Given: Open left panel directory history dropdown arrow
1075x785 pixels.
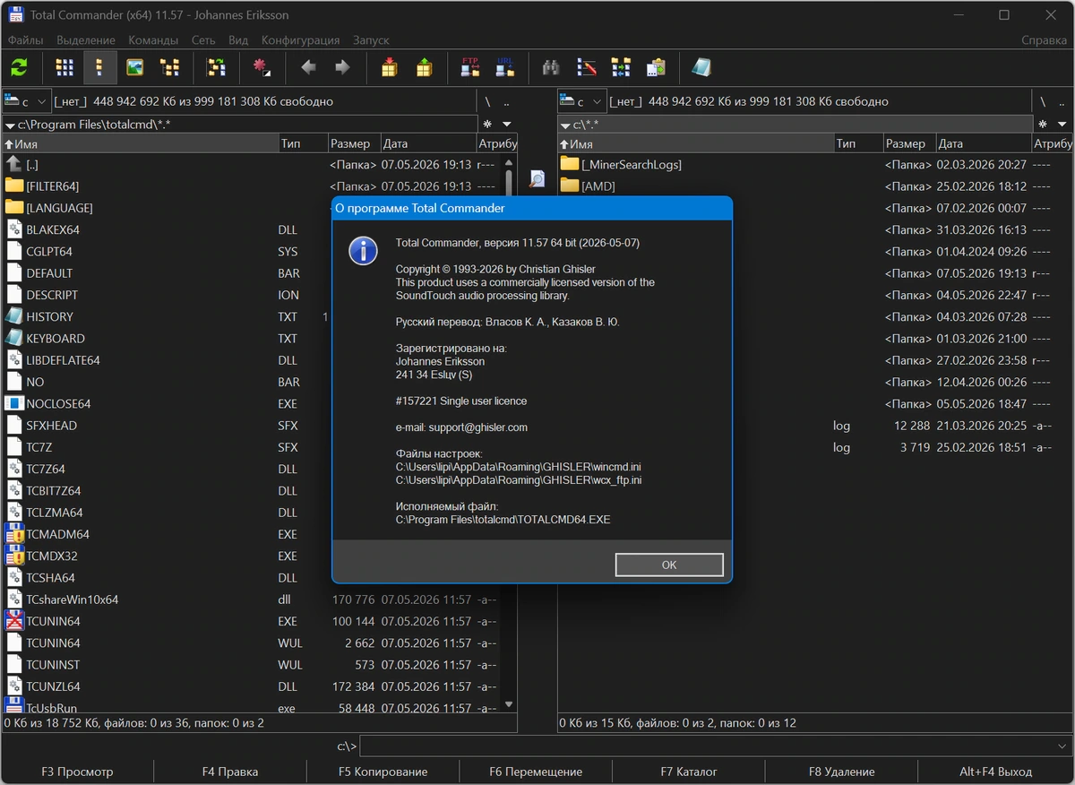Looking at the screenshot, I should tap(507, 125).
